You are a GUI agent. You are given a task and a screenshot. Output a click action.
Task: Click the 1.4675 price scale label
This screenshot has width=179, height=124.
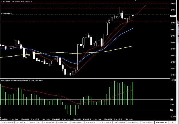tap(173, 55)
